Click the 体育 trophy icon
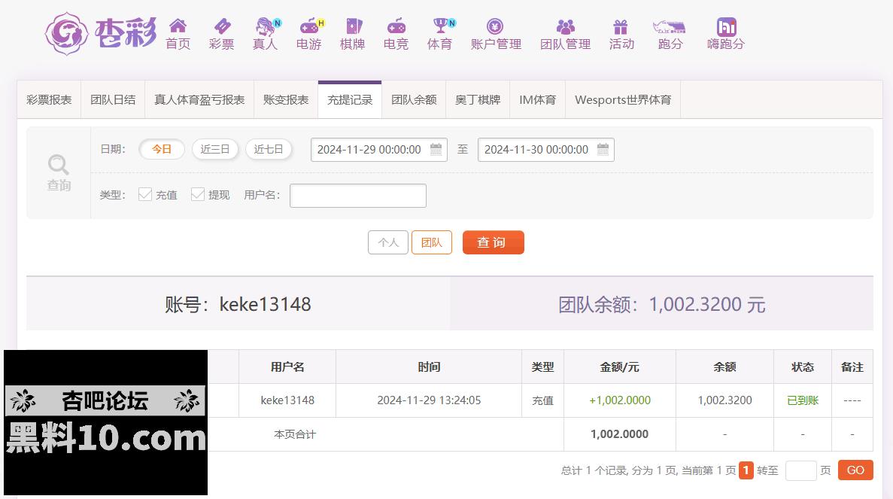 click(440, 27)
